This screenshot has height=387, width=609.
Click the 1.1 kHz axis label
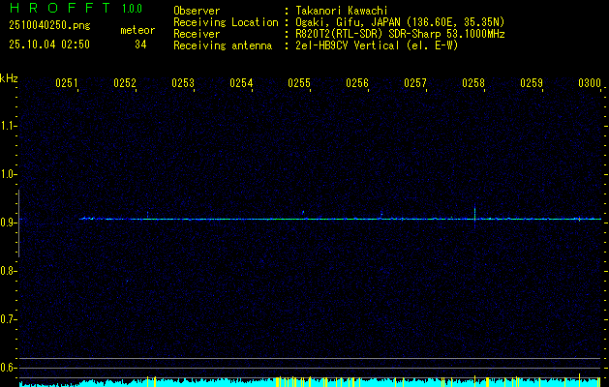click(x=8, y=126)
